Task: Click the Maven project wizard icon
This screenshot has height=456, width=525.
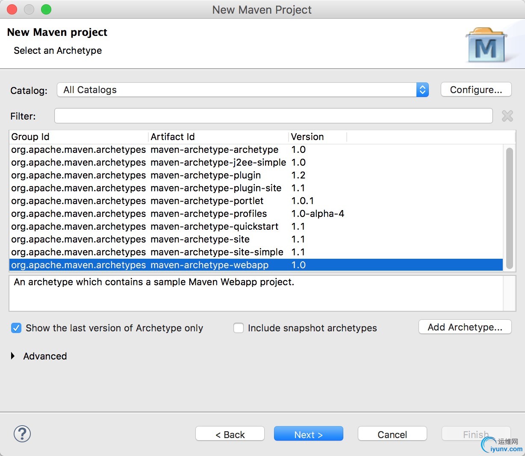Action: point(486,45)
